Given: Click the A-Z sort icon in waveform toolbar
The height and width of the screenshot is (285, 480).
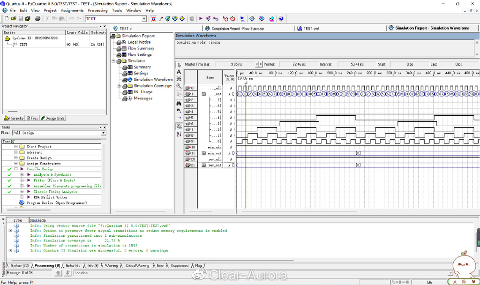Looking at the screenshot, I should pos(179,134).
